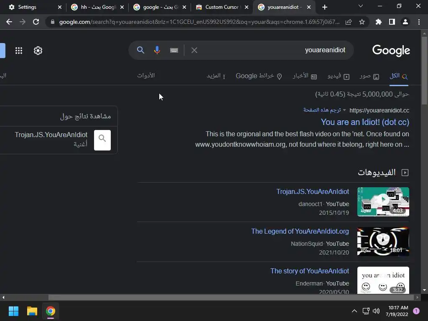The width and height of the screenshot is (428, 321).
Task: Click the Google search magnifier icon
Action: click(140, 50)
